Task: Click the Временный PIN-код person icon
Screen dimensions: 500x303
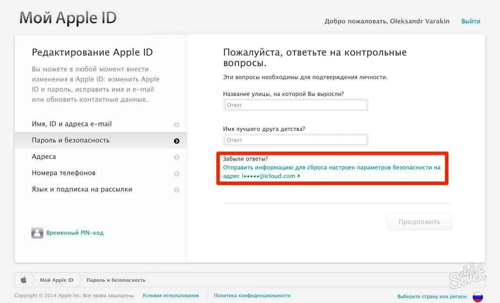Action: (37, 233)
